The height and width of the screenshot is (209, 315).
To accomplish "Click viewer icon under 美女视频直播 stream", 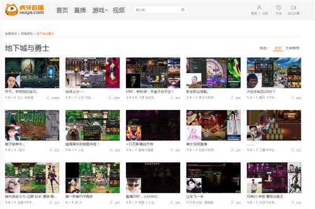I will (x=232, y=150).
